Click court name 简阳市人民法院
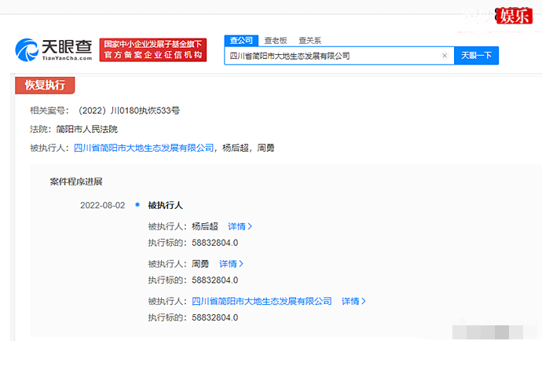 click(86, 130)
